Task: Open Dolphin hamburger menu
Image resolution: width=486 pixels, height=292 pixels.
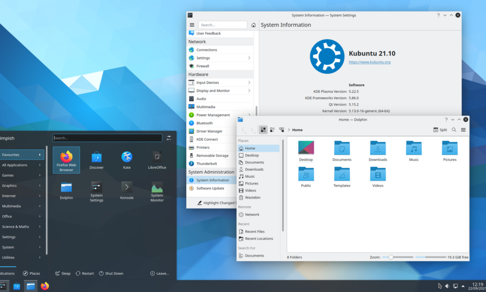Action: pyautogui.click(x=463, y=130)
